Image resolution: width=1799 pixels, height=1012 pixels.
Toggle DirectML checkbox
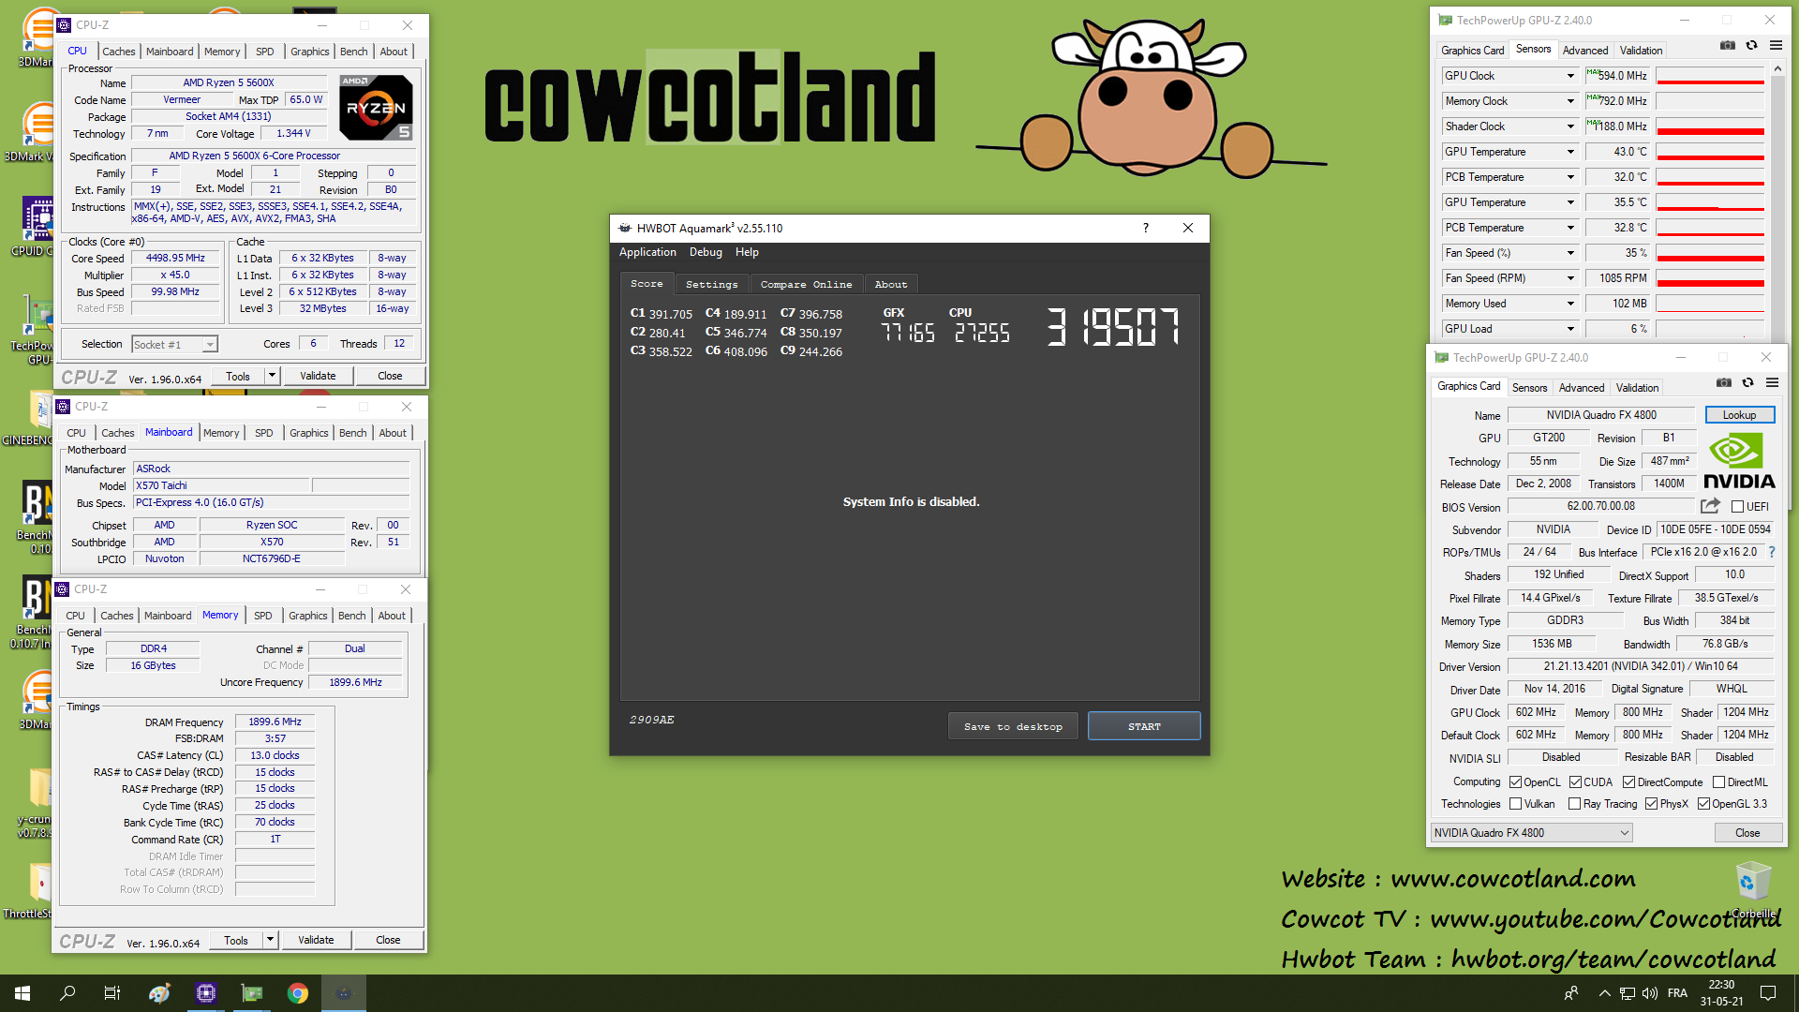pos(1718,782)
